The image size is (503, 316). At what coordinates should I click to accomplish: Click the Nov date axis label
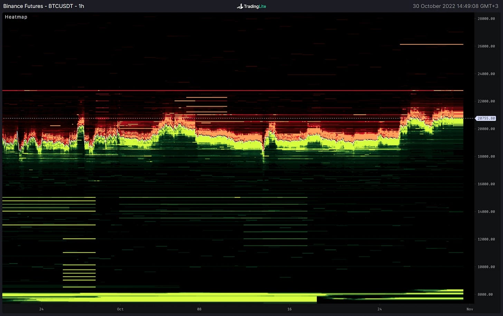pyautogui.click(x=470, y=309)
